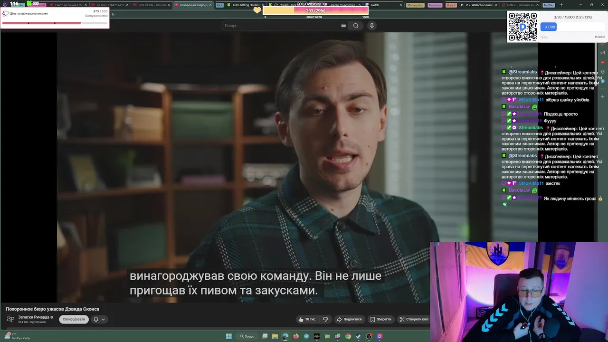Open the 'Kick' tab group label
The height and width of the screenshot is (342, 608).
tap(219, 5)
